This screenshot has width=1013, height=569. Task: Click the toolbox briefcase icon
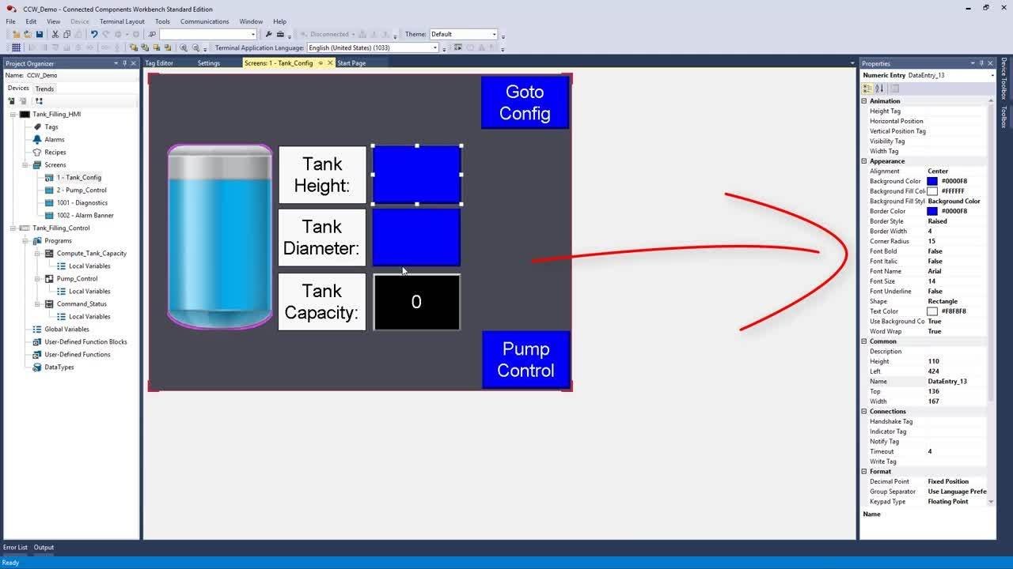[280, 34]
